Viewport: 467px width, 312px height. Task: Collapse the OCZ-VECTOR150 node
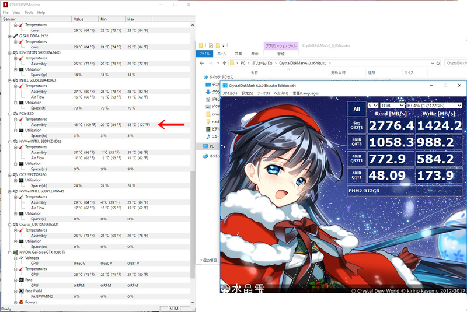click(x=10, y=174)
